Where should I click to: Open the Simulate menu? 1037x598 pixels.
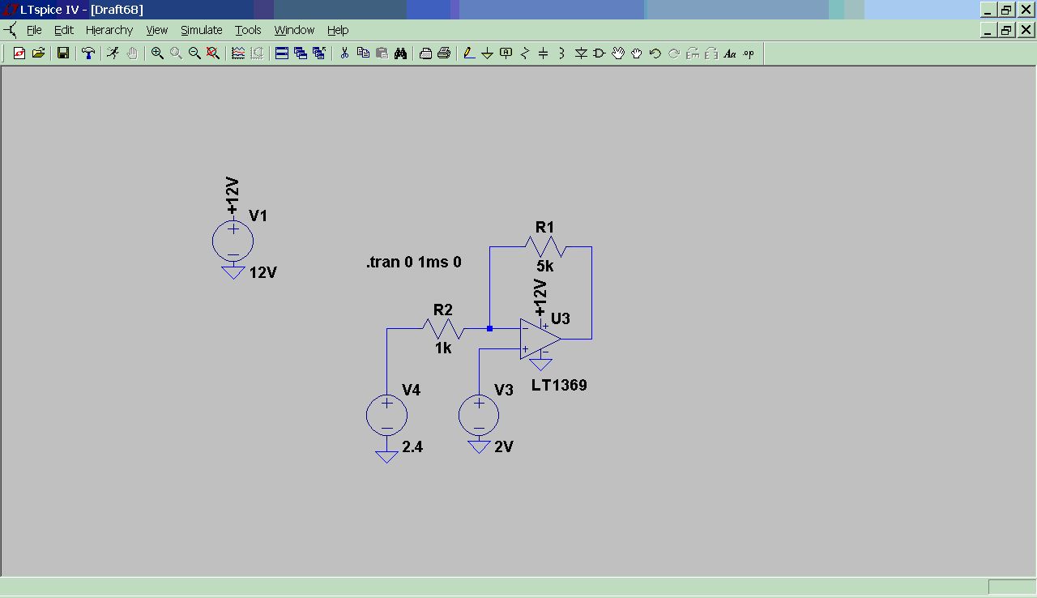point(201,30)
